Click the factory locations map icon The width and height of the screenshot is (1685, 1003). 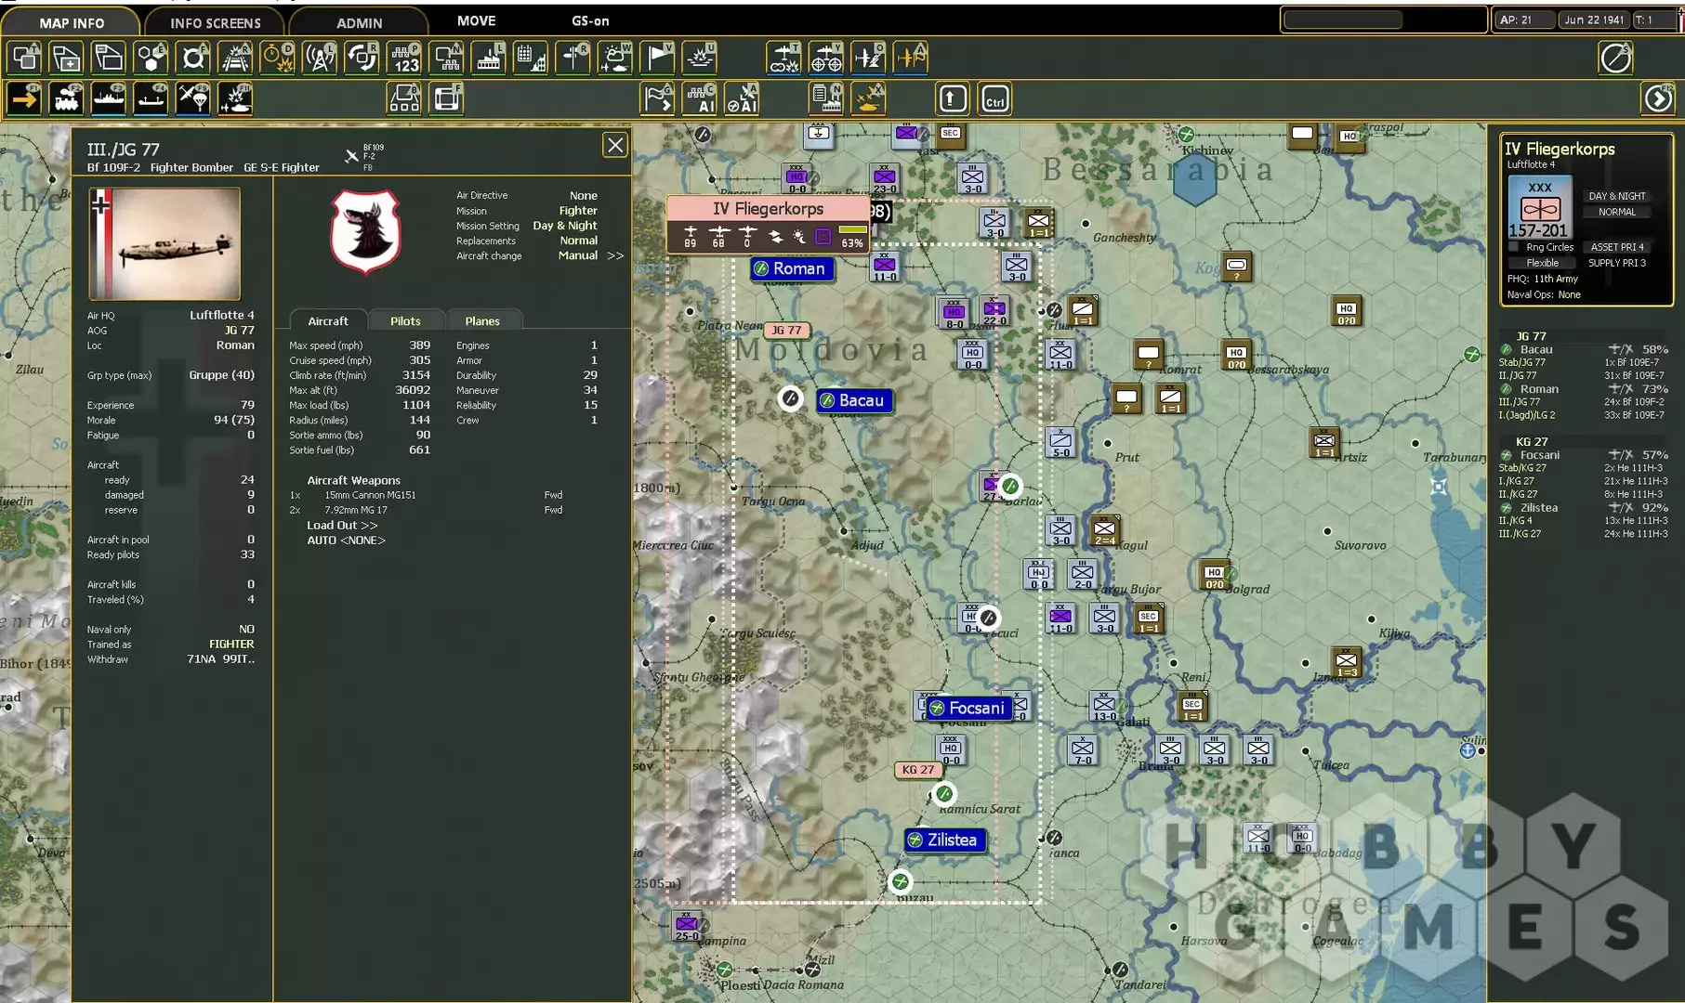point(489,59)
